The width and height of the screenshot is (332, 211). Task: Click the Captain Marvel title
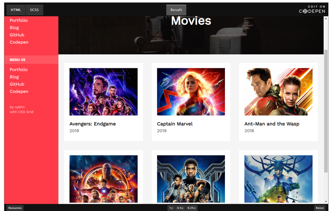click(x=175, y=124)
